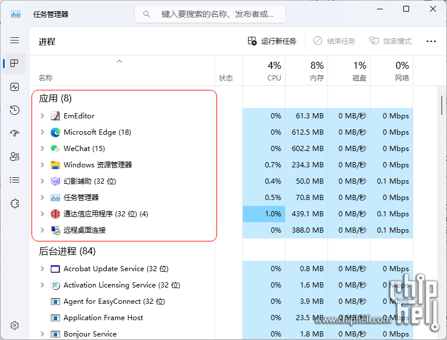Sort by the 内存 memory column header
The image size is (447, 340).
tap(306, 71)
